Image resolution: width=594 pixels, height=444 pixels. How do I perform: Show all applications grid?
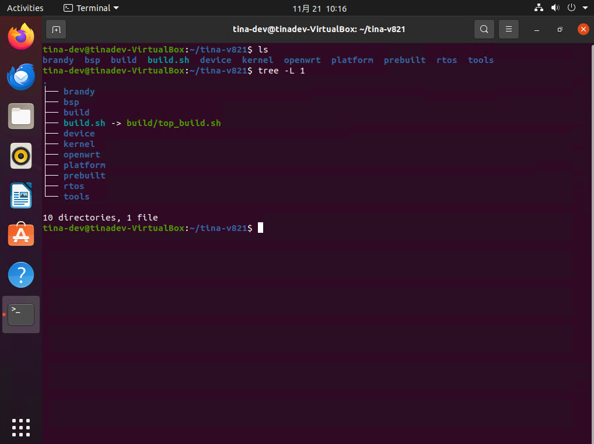pos(21,426)
